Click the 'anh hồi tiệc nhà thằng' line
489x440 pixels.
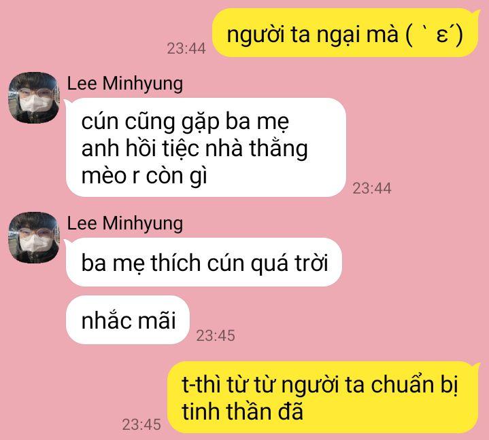[195, 149]
